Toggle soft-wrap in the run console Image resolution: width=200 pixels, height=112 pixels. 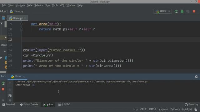click(x=10, y=96)
